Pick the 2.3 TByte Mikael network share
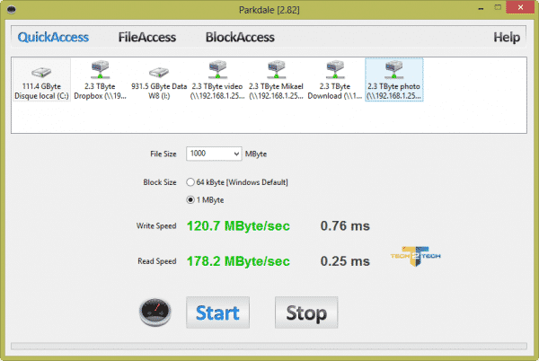The height and width of the screenshot is (361, 539). tap(276, 80)
